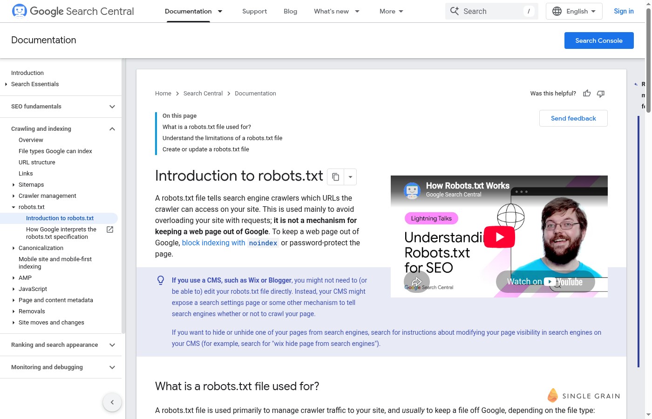
Task: Expand Site moves and changes item
Action: [14, 323]
